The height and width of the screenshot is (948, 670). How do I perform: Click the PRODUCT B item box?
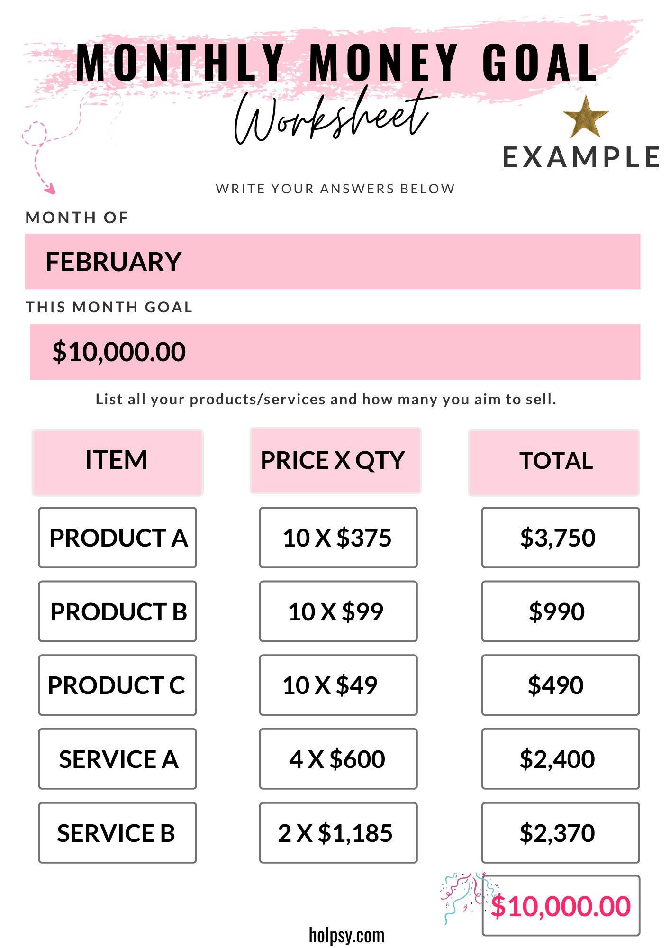[x=118, y=611]
